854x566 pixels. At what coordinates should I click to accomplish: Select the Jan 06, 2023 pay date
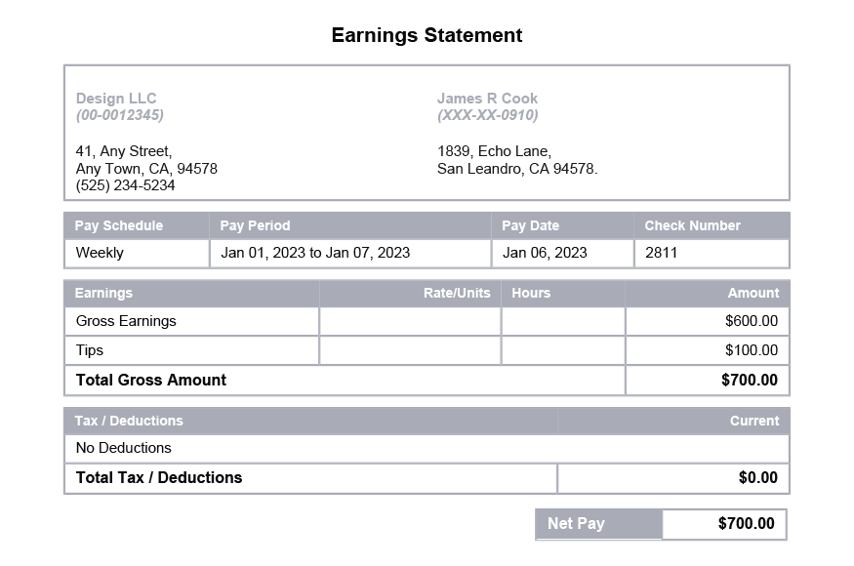coord(545,253)
